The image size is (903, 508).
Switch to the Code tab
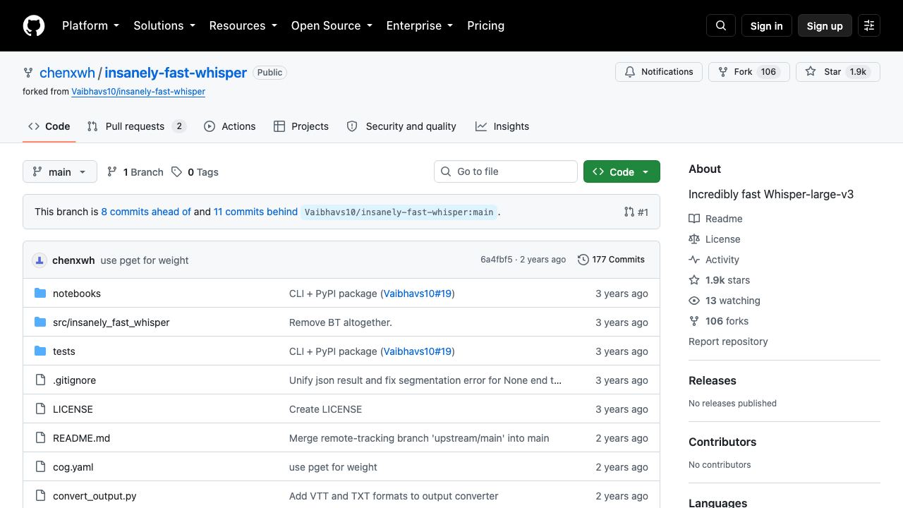[49, 126]
